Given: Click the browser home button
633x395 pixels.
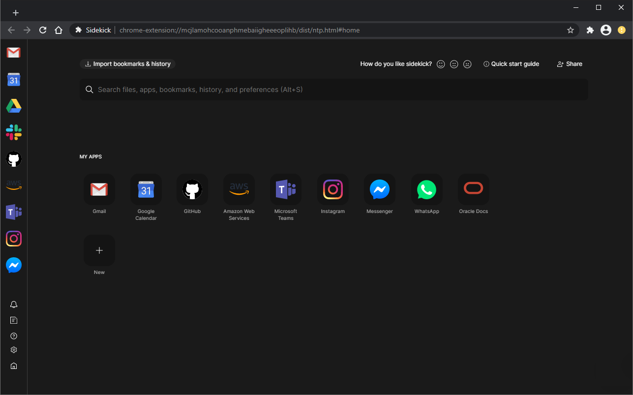Looking at the screenshot, I should 59,30.
